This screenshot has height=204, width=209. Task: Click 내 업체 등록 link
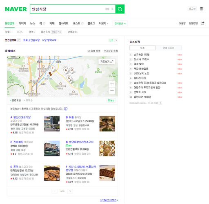pyautogui.click(x=94, y=51)
